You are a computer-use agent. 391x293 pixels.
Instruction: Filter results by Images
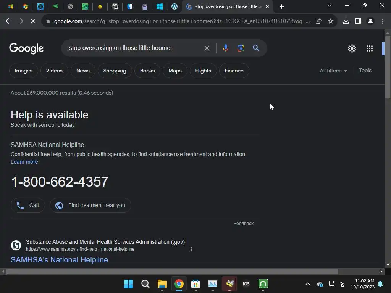[23, 71]
